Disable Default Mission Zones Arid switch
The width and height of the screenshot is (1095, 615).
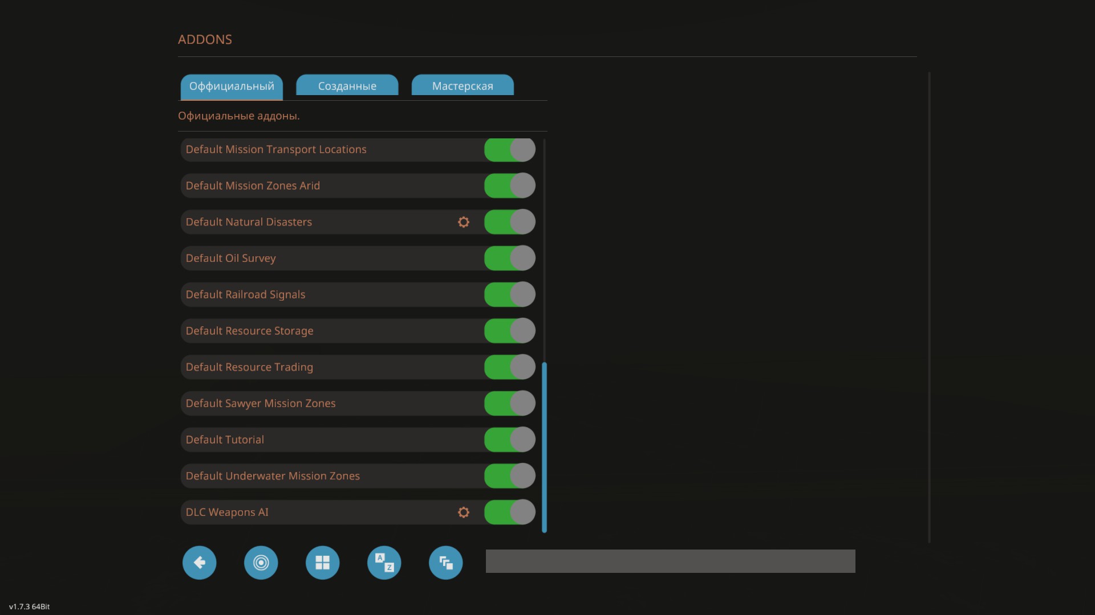point(509,186)
